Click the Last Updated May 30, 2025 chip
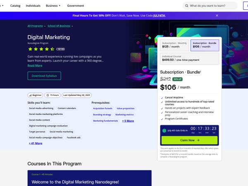The image size is (248, 186). click(76, 95)
